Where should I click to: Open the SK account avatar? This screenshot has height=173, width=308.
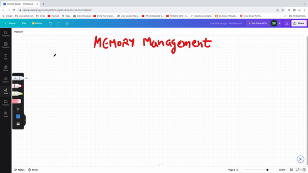[274, 23]
